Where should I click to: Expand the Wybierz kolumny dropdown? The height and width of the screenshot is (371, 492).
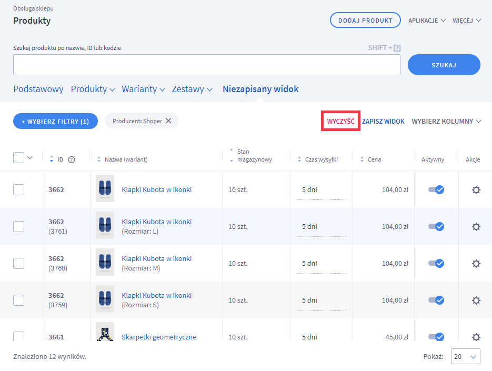[446, 122]
